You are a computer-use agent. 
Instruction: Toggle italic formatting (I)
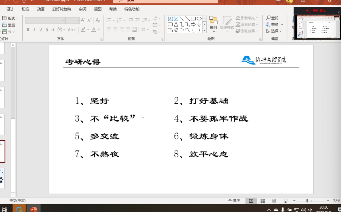coord(34,29)
